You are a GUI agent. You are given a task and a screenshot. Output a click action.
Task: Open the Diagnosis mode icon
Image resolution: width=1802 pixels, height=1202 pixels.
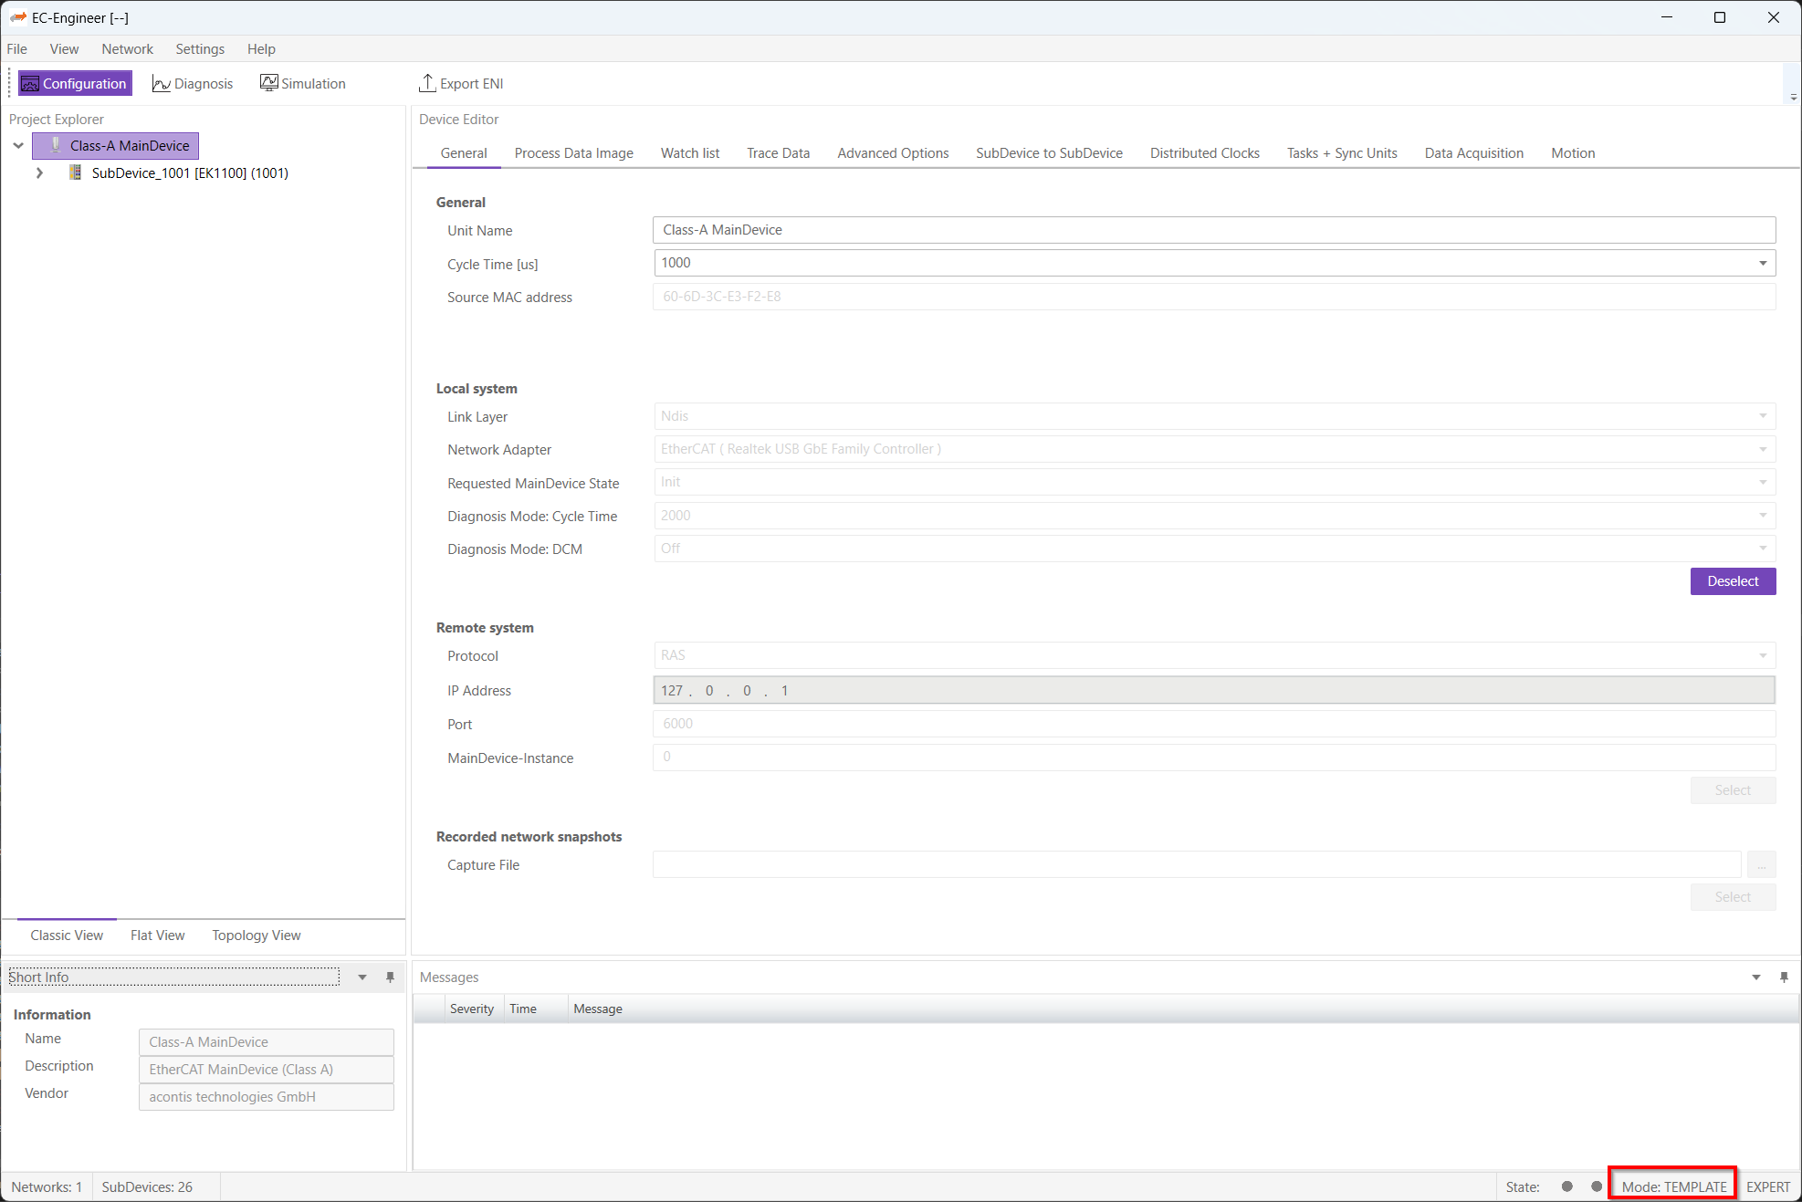tap(162, 84)
